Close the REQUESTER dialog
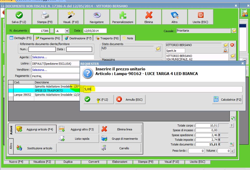The height and width of the screenshot is (170, 250). [x=242, y=63]
